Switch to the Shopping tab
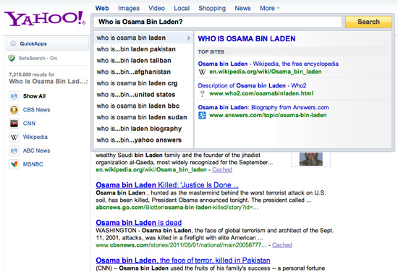Viewport: 398px width, 272px height. 212,9
